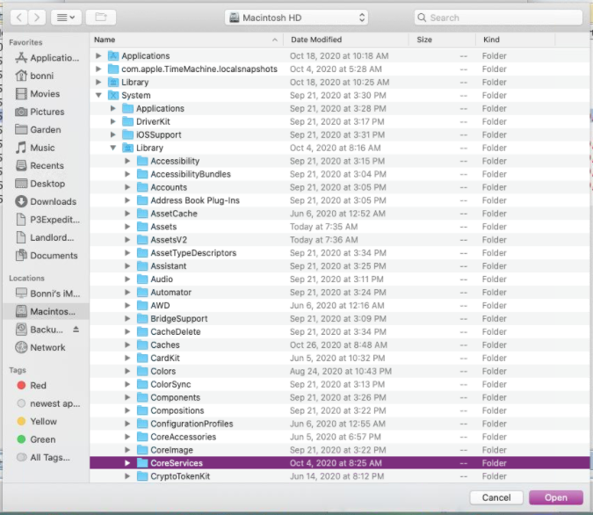This screenshot has width=593, height=515.
Task: Collapse the System folder disclosure triangle
Action: click(99, 95)
